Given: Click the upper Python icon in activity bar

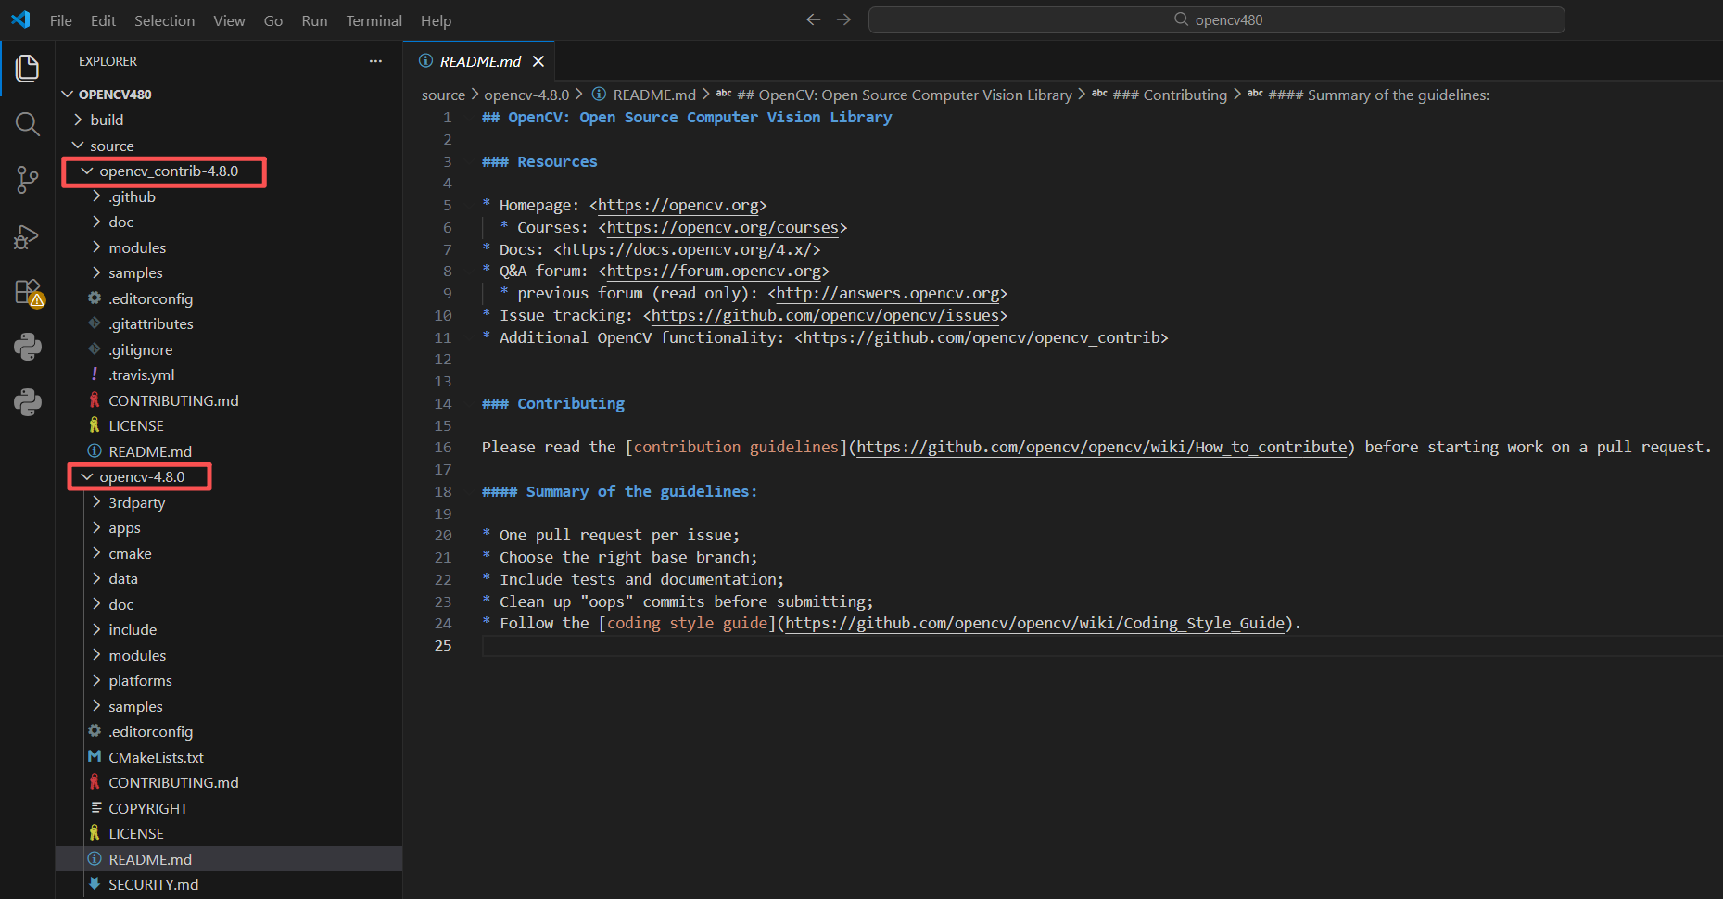Looking at the screenshot, I should coord(27,347).
